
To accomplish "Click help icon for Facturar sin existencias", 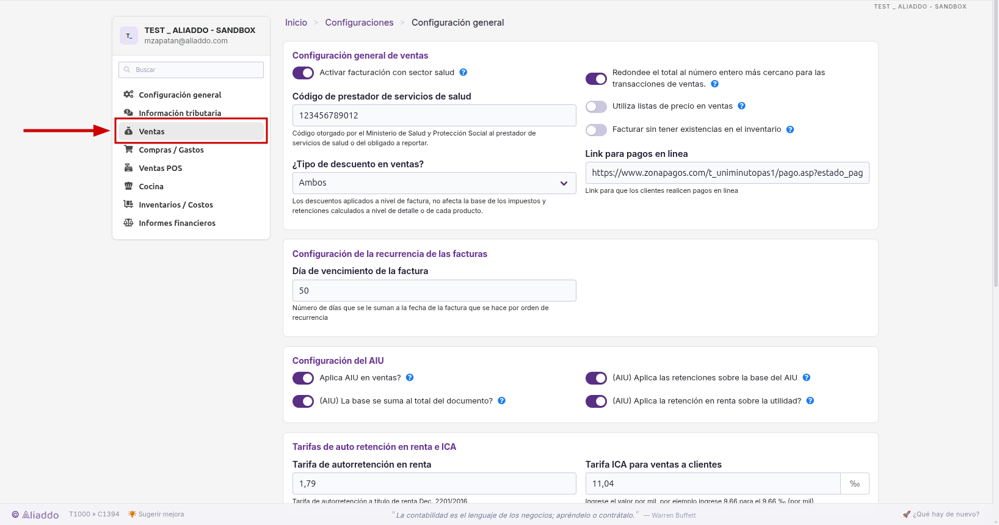I will tap(790, 129).
